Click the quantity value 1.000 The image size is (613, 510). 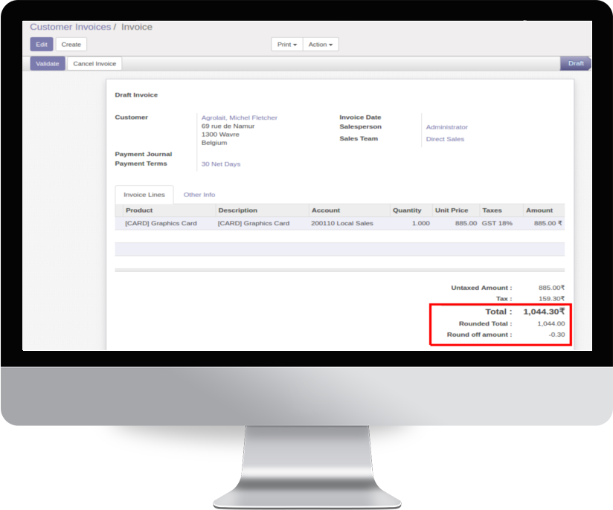click(x=420, y=223)
